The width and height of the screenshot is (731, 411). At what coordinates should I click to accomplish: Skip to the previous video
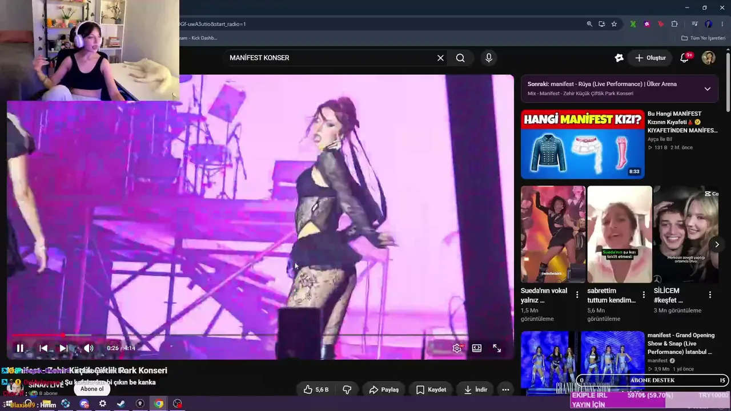43,348
